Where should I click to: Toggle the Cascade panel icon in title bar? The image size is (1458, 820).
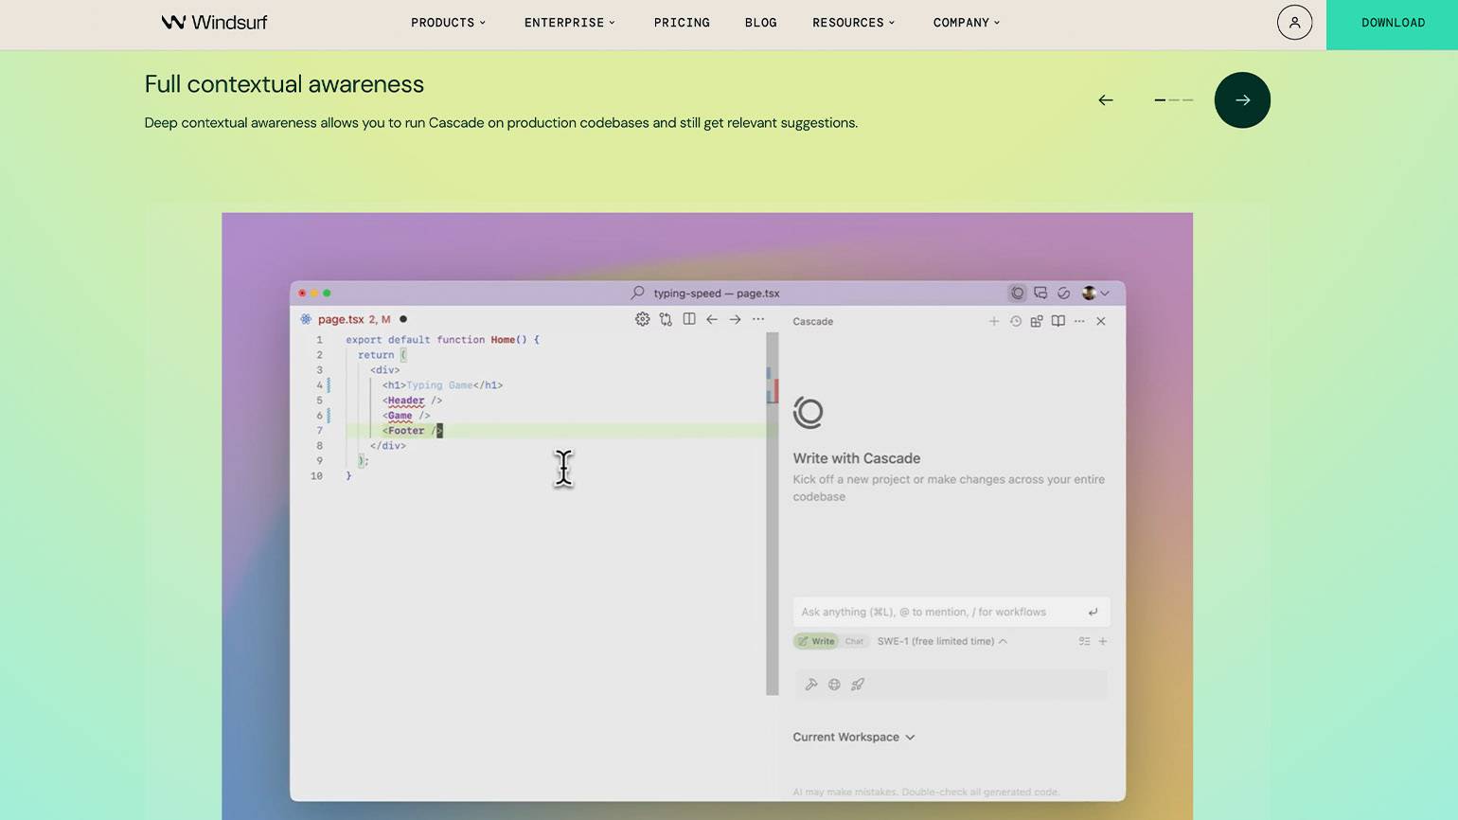click(1018, 294)
